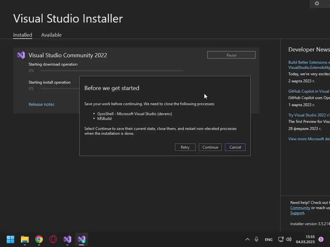Click the MSBuild process entry
This screenshot has height=247, width=330.
pos(104,119)
